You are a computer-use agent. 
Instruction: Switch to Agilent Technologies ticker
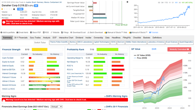click(102, 43)
